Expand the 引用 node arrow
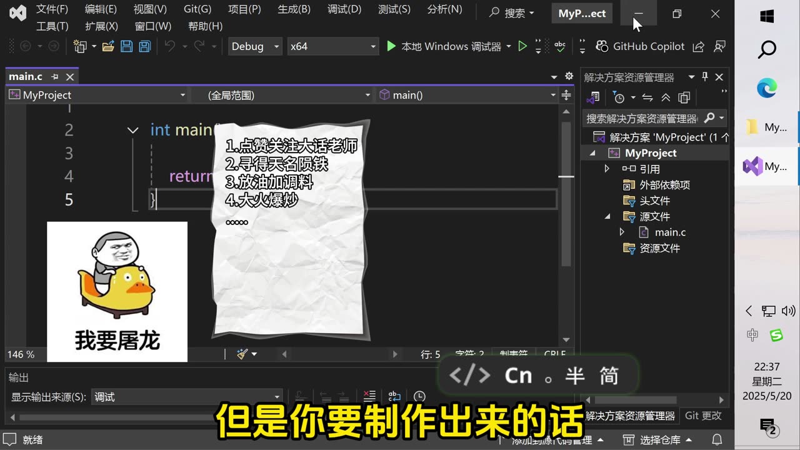 (606, 169)
